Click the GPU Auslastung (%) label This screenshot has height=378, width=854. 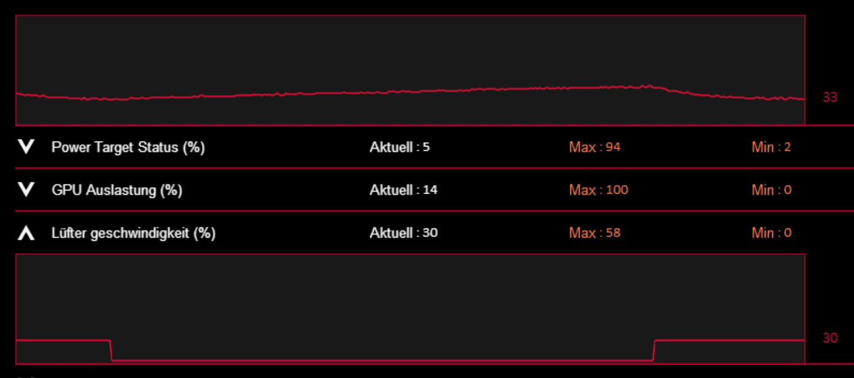point(117,191)
